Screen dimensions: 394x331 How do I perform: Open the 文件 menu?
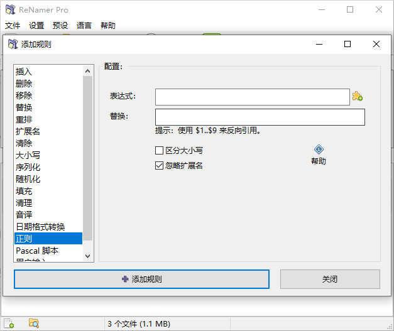coord(13,25)
